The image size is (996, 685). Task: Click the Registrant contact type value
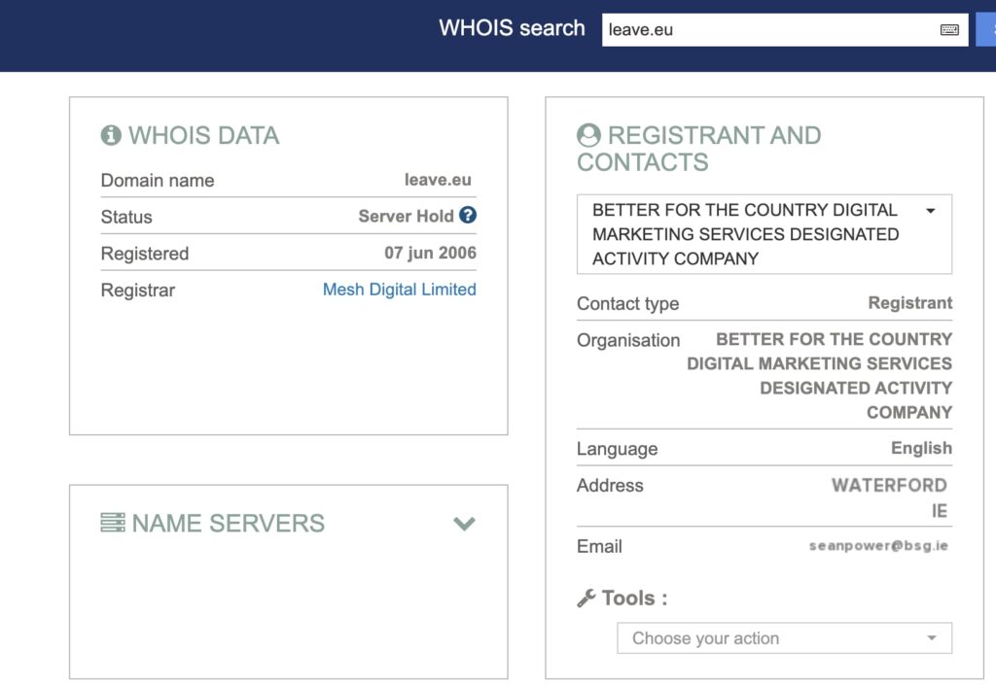910,302
